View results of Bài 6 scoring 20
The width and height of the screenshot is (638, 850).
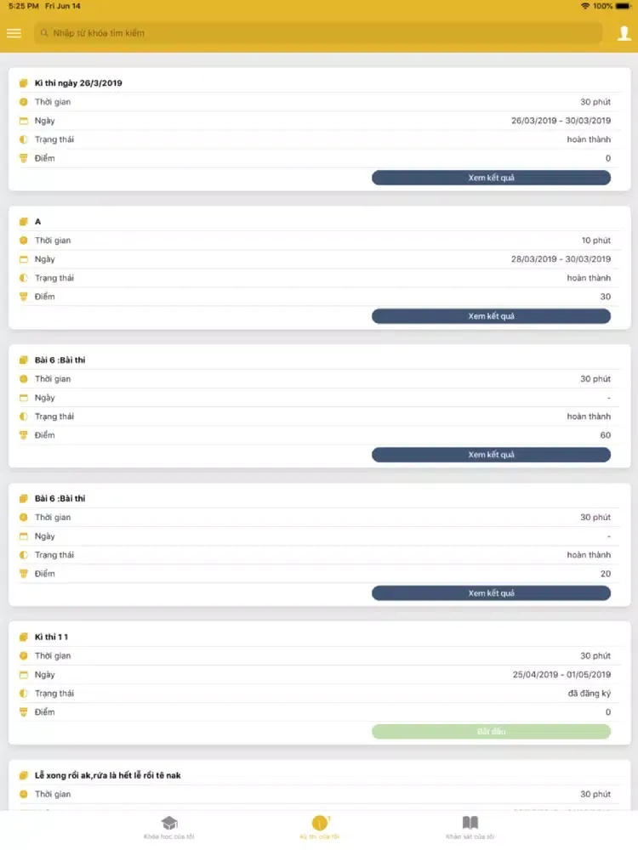(x=491, y=593)
